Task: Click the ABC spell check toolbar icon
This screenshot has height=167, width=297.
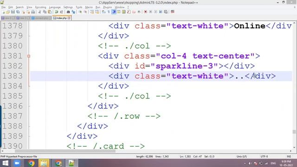Action: pyautogui.click(x=172, y=12)
